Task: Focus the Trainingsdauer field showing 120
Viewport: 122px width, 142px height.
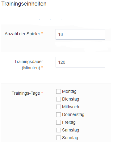Action: click(x=80, y=62)
